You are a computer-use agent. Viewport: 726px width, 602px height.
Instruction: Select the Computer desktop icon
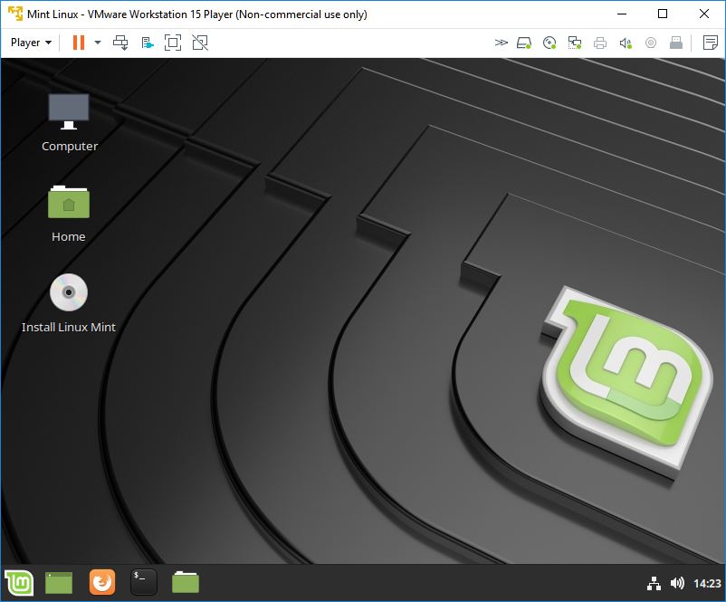[x=69, y=112]
